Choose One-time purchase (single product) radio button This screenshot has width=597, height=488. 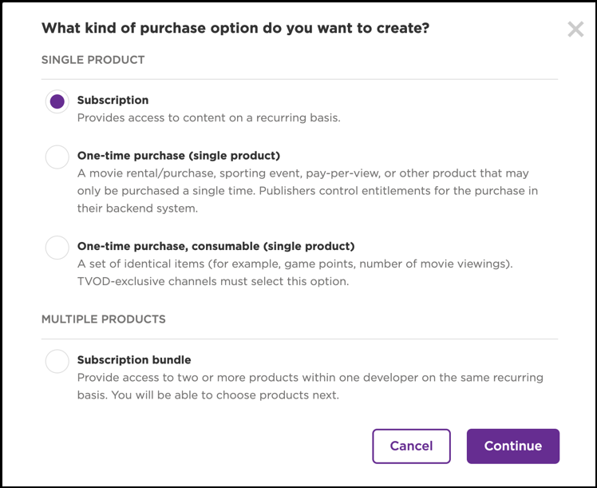57,157
